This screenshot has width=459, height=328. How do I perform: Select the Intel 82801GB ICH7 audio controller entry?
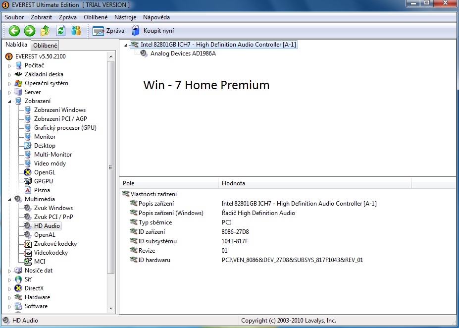pyautogui.click(x=218, y=45)
